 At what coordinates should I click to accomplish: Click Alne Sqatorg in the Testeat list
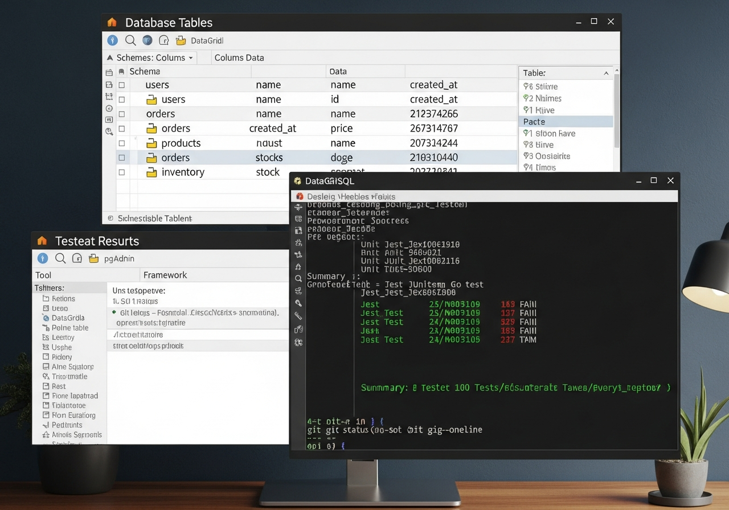[73, 367]
